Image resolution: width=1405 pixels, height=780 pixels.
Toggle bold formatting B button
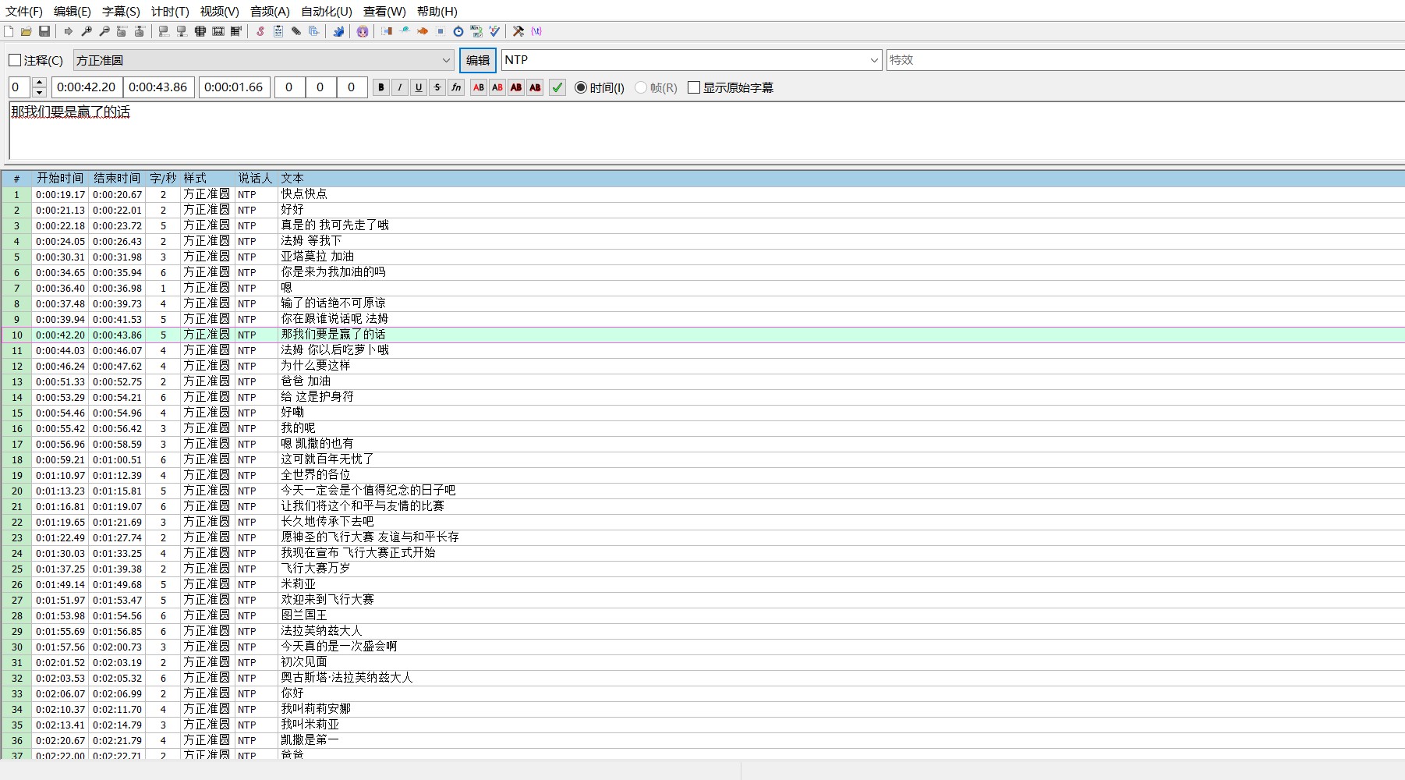click(381, 87)
